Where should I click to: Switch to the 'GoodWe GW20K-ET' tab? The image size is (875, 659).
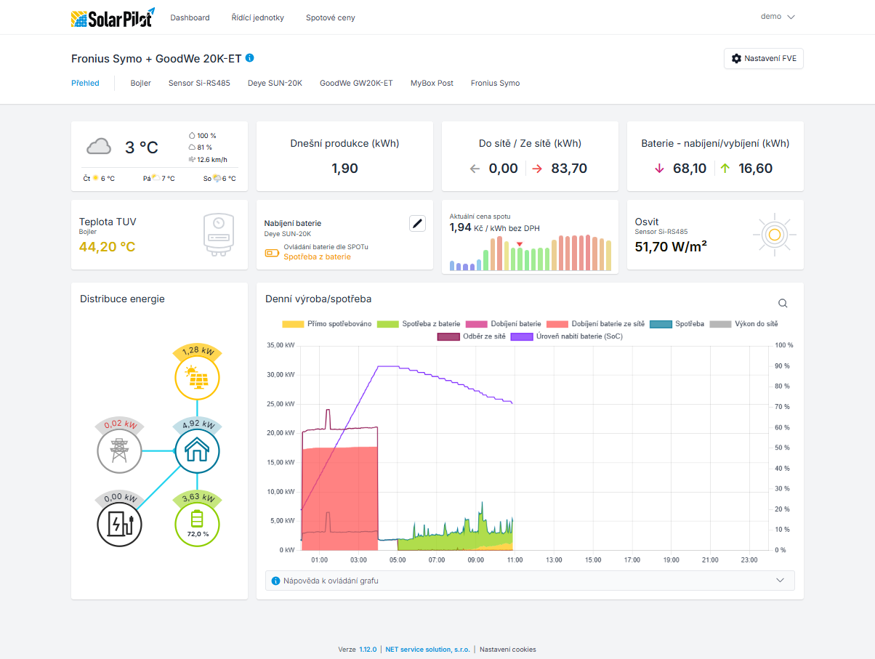356,83
